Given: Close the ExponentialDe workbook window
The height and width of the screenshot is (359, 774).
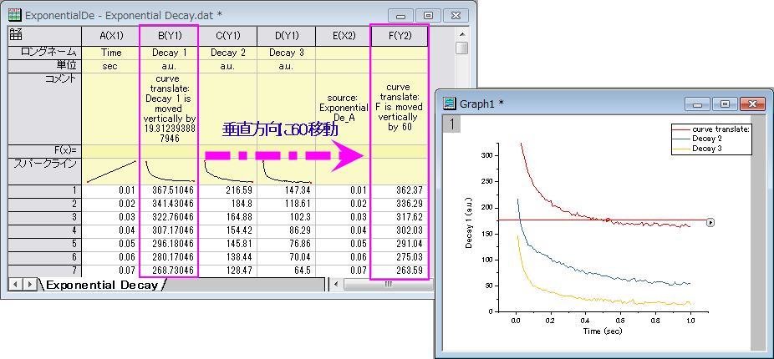Looking at the screenshot, I should (455, 16).
